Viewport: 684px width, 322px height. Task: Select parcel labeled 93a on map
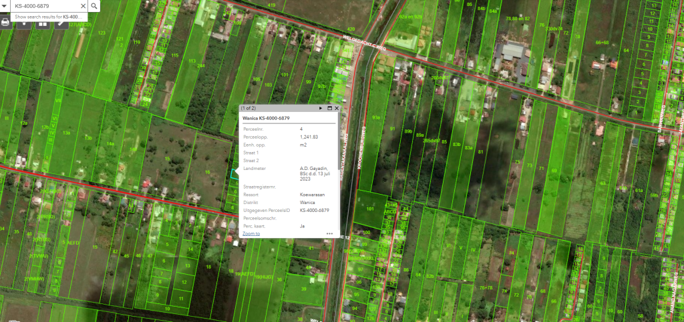pos(376,117)
